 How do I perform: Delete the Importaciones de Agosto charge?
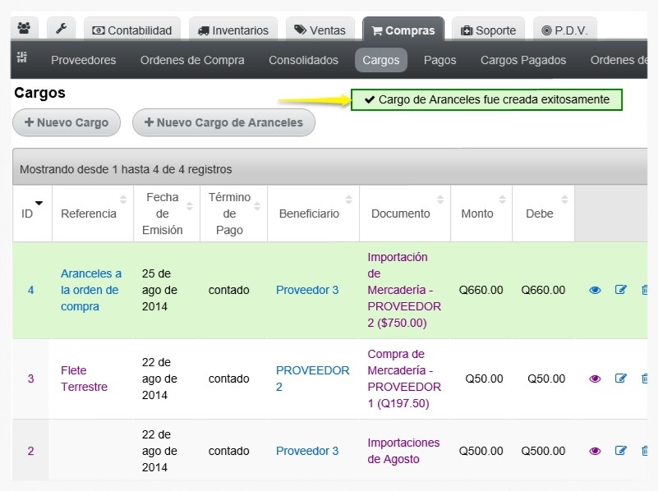[x=645, y=451]
